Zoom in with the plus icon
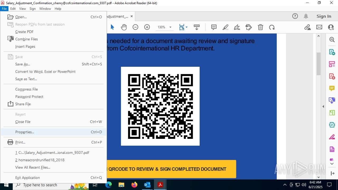 coord(147,27)
